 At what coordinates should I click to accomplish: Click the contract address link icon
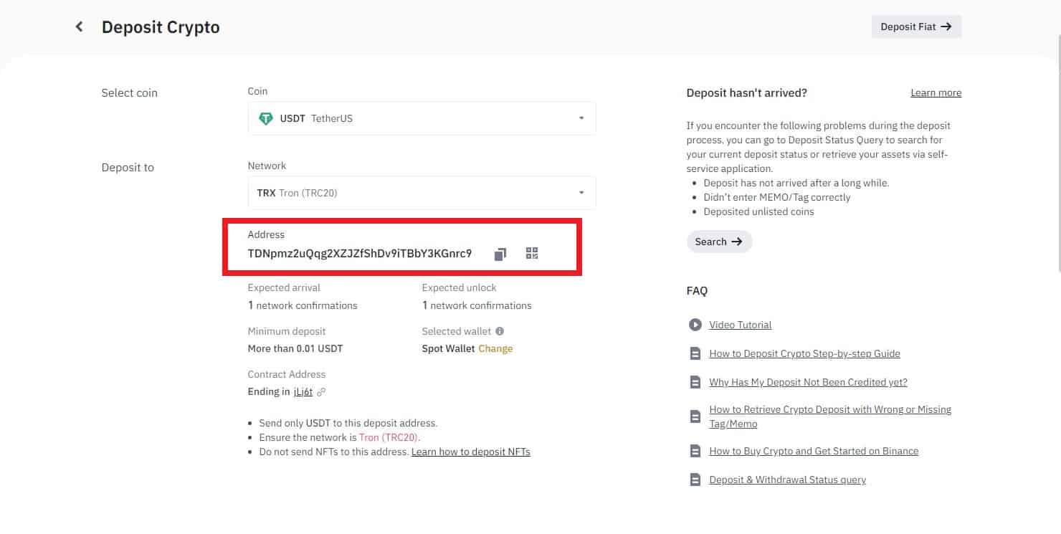pos(321,392)
